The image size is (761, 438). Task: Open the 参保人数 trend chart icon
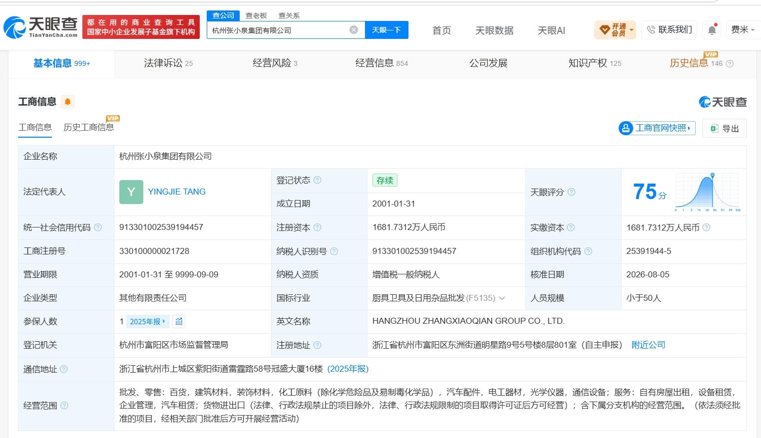pyautogui.click(x=179, y=321)
